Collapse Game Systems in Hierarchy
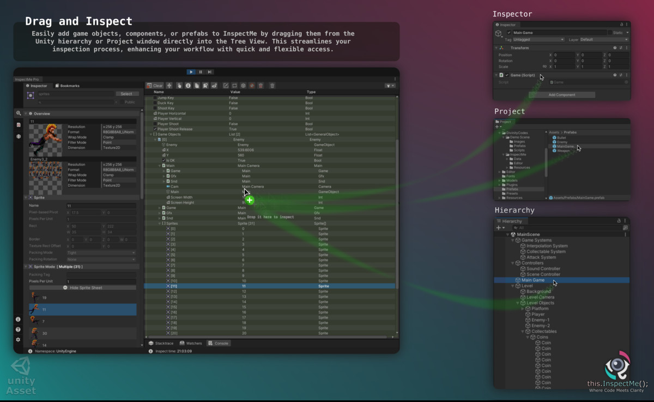 (512, 240)
